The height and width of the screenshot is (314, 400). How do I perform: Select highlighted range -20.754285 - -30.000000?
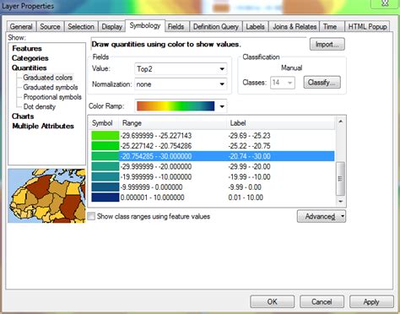(156, 156)
